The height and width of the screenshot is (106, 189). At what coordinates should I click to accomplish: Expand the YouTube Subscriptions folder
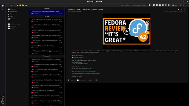(7, 24)
